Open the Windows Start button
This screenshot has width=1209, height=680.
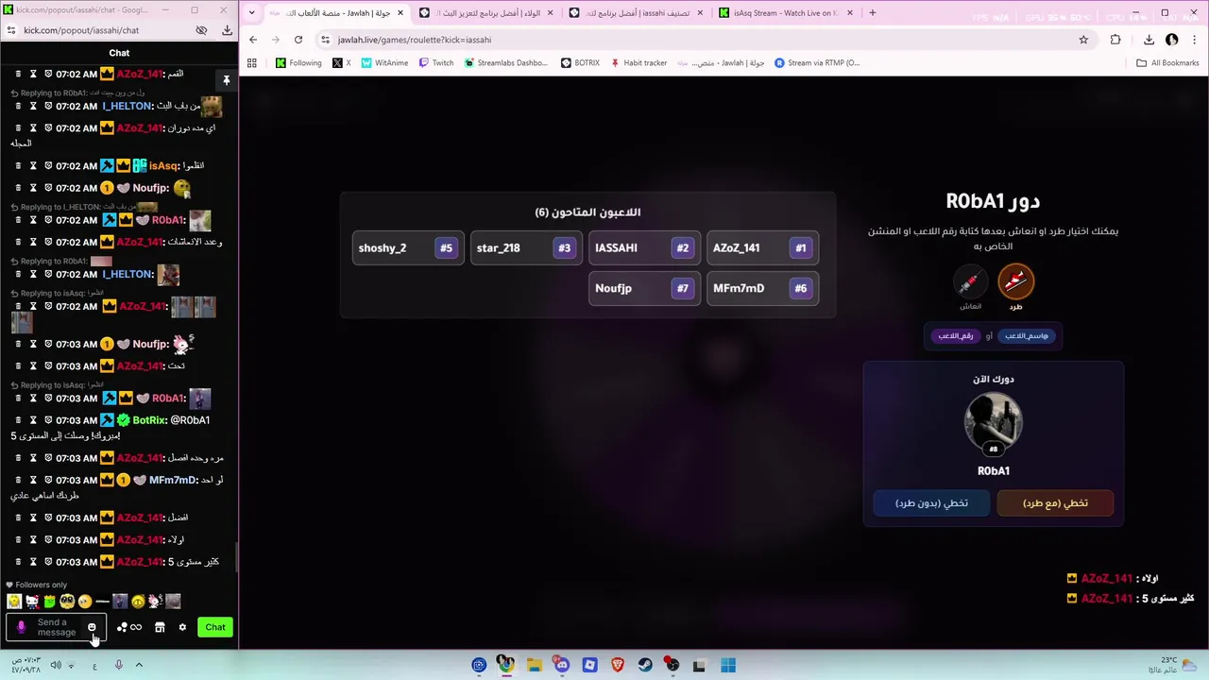(x=728, y=665)
